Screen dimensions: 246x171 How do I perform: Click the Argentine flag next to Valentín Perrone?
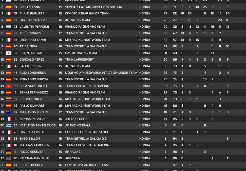coord(9,27)
